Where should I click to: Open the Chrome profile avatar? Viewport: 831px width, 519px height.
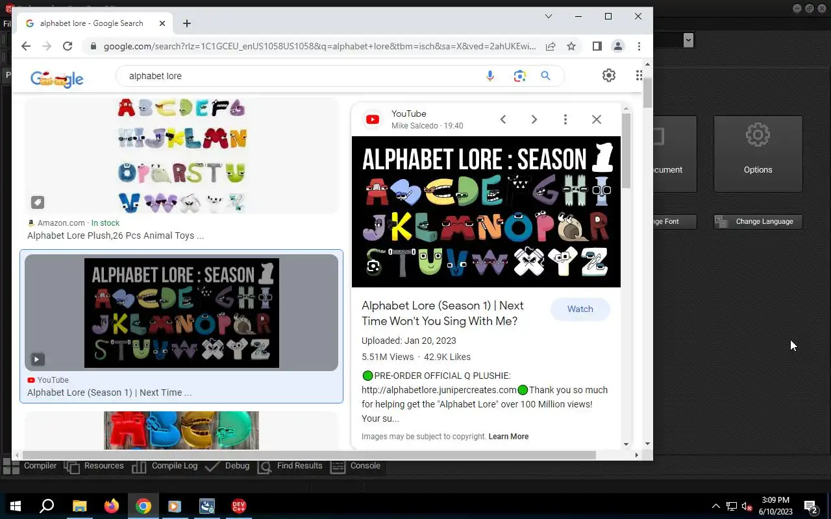click(618, 46)
